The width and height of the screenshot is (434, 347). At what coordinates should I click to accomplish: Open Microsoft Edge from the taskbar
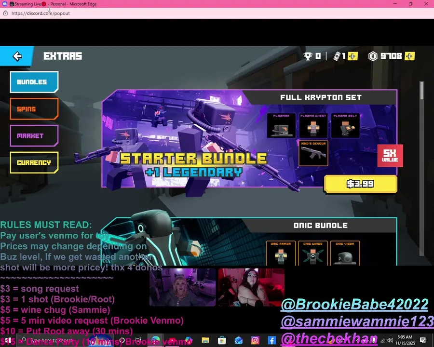pos(156,340)
